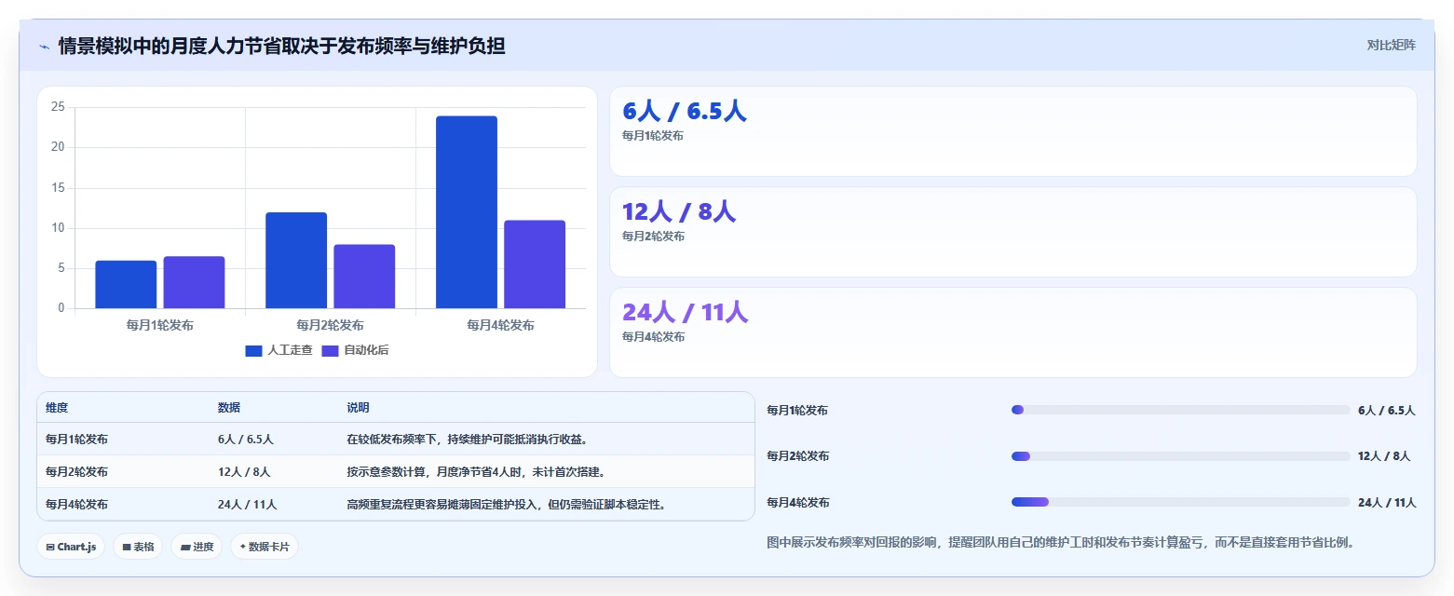The image size is (1454, 596).
Task: Select the 6人 / 6.5人 data card
Action: pos(1012,131)
